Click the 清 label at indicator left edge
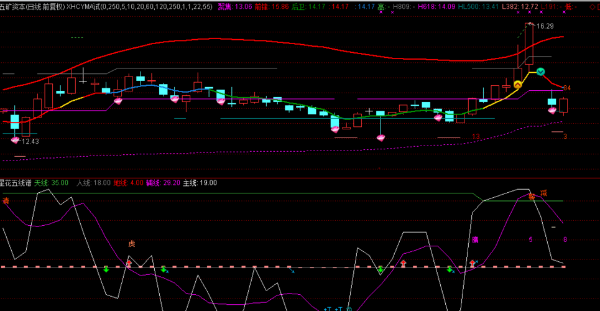This screenshot has height=311, width=600. pyautogui.click(x=6, y=201)
